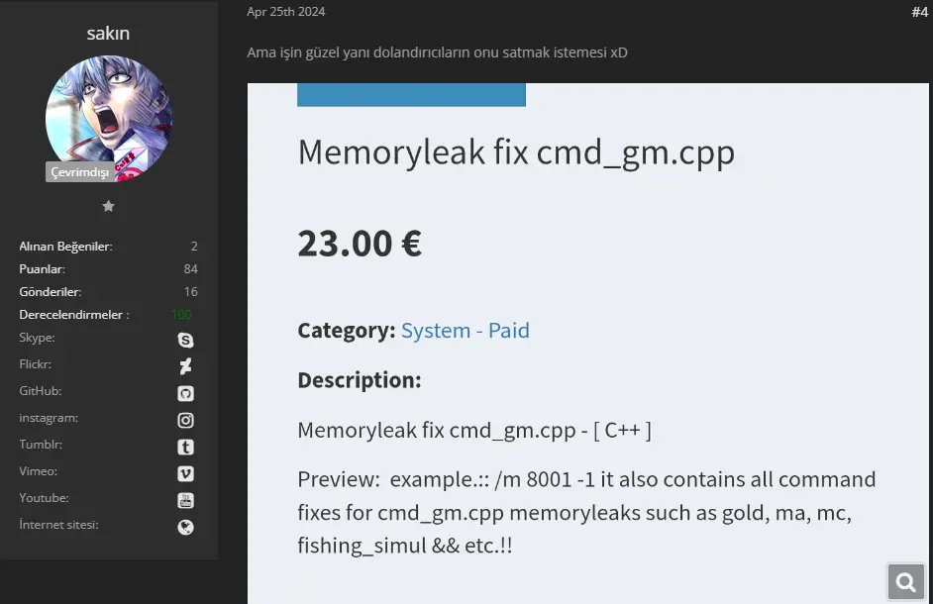This screenshot has height=604, width=933.
Task: Open the user's Skype profile icon
Action: pyautogui.click(x=185, y=340)
